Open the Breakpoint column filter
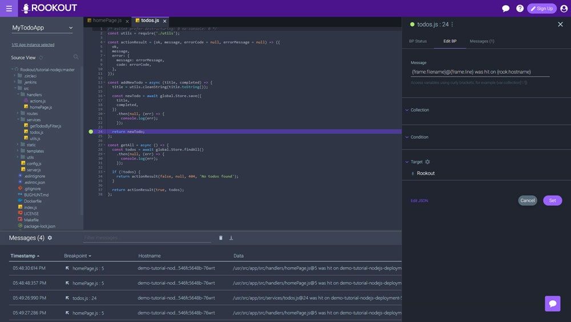 tap(90, 256)
